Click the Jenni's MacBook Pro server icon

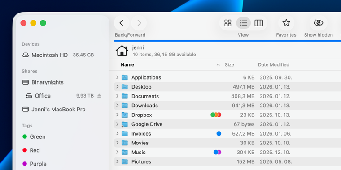[x=26, y=110]
